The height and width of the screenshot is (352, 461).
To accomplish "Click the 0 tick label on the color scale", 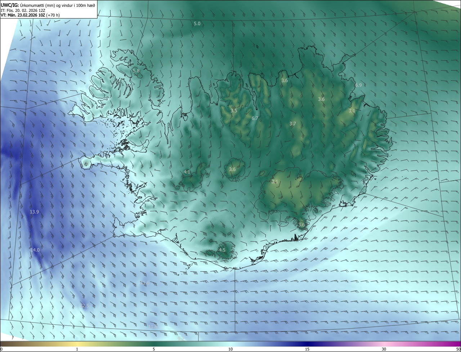I will click(x=1, y=349).
